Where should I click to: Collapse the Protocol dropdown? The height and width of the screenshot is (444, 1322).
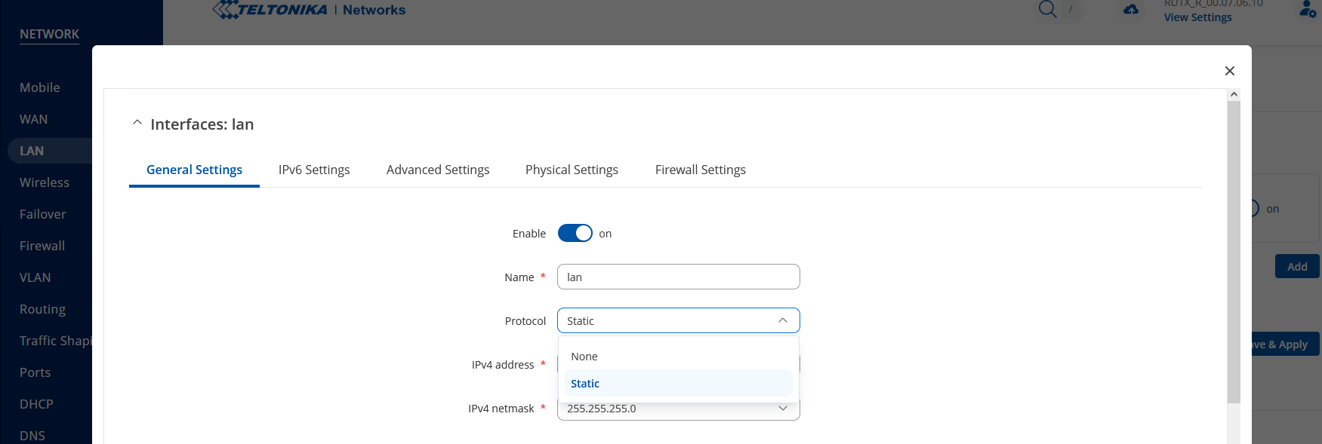[x=679, y=320]
